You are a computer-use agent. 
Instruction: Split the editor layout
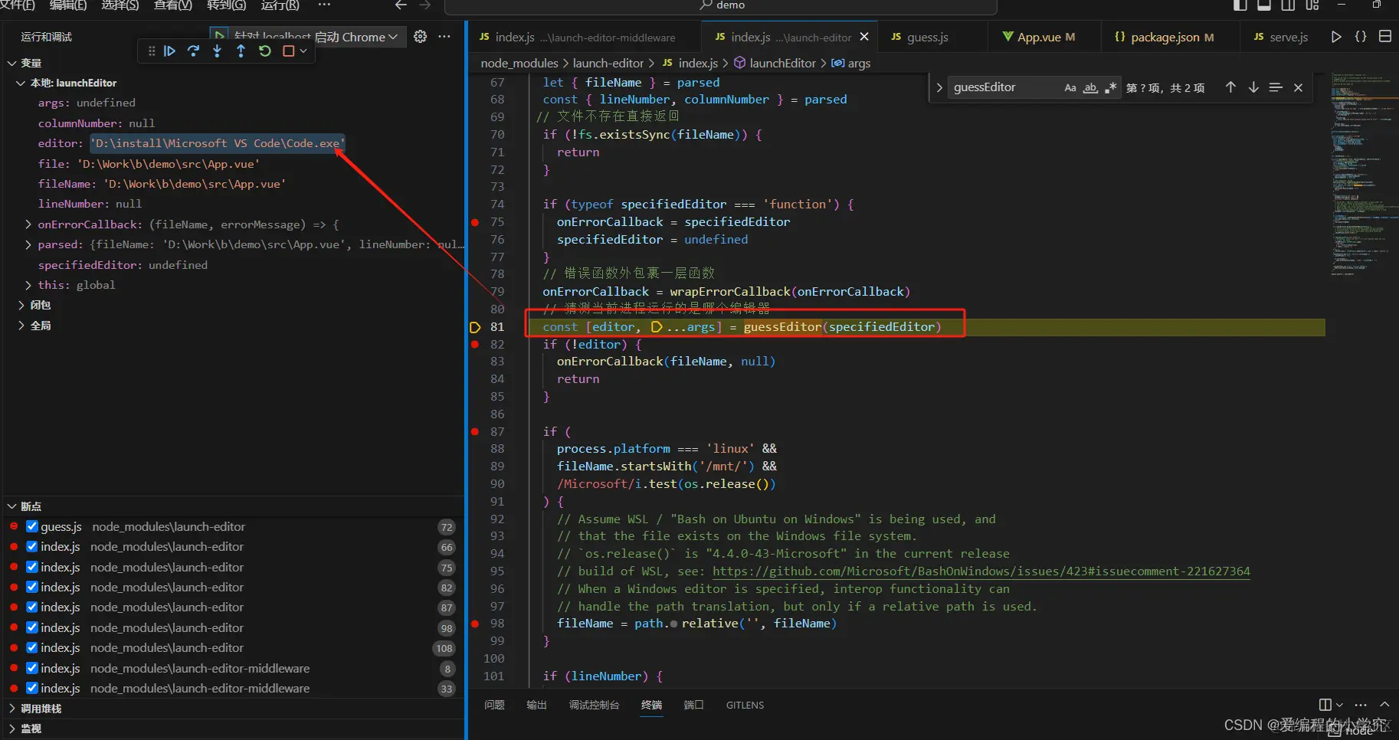tap(1385, 37)
